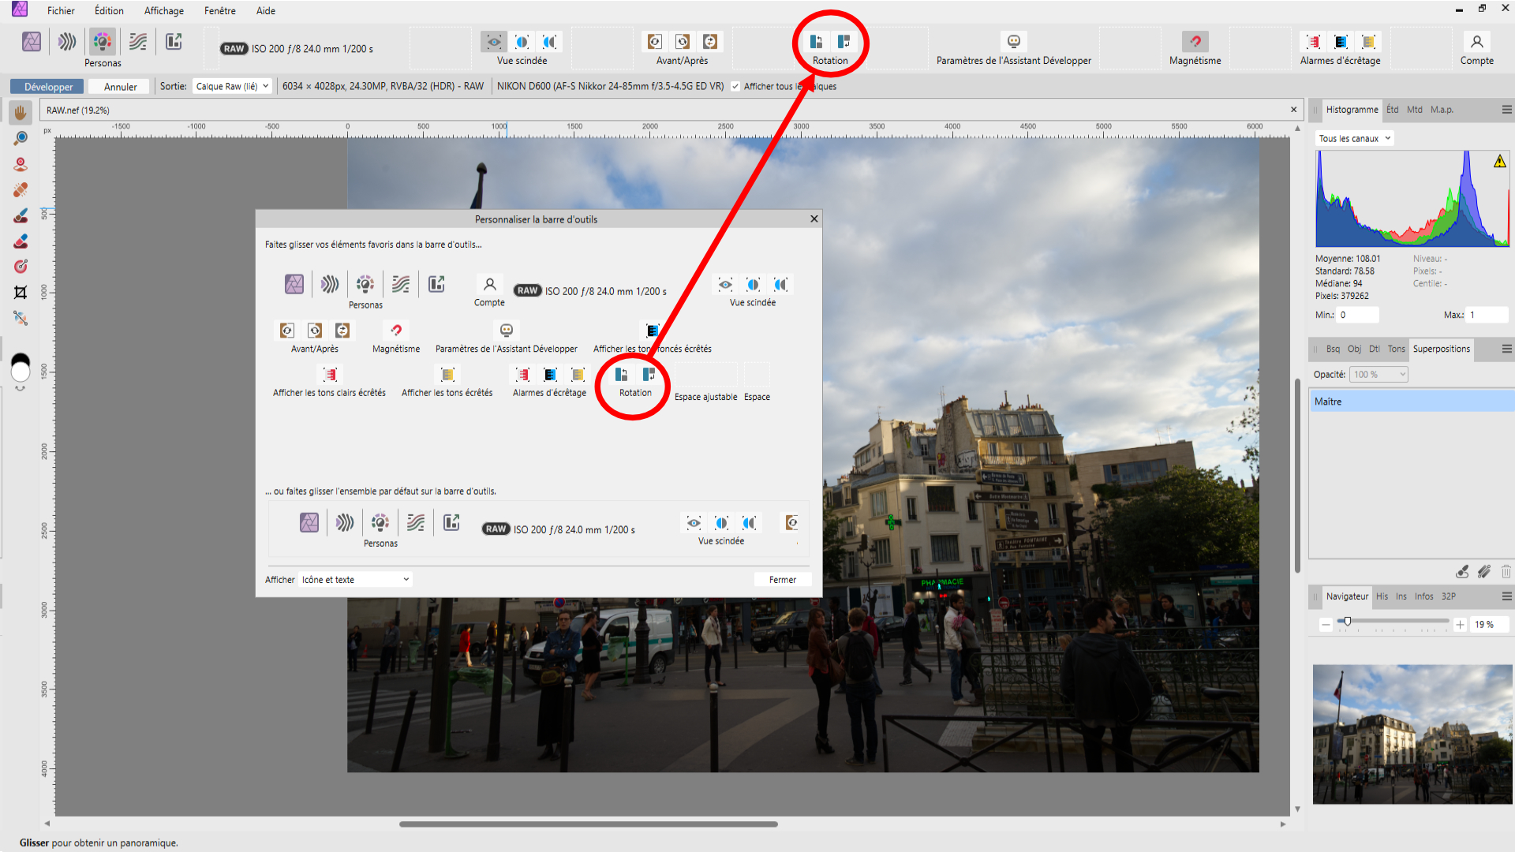Image resolution: width=1515 pixels, height=852 pixels.
Task: Switch to the Tons tab
Action: click(1396, 349)
